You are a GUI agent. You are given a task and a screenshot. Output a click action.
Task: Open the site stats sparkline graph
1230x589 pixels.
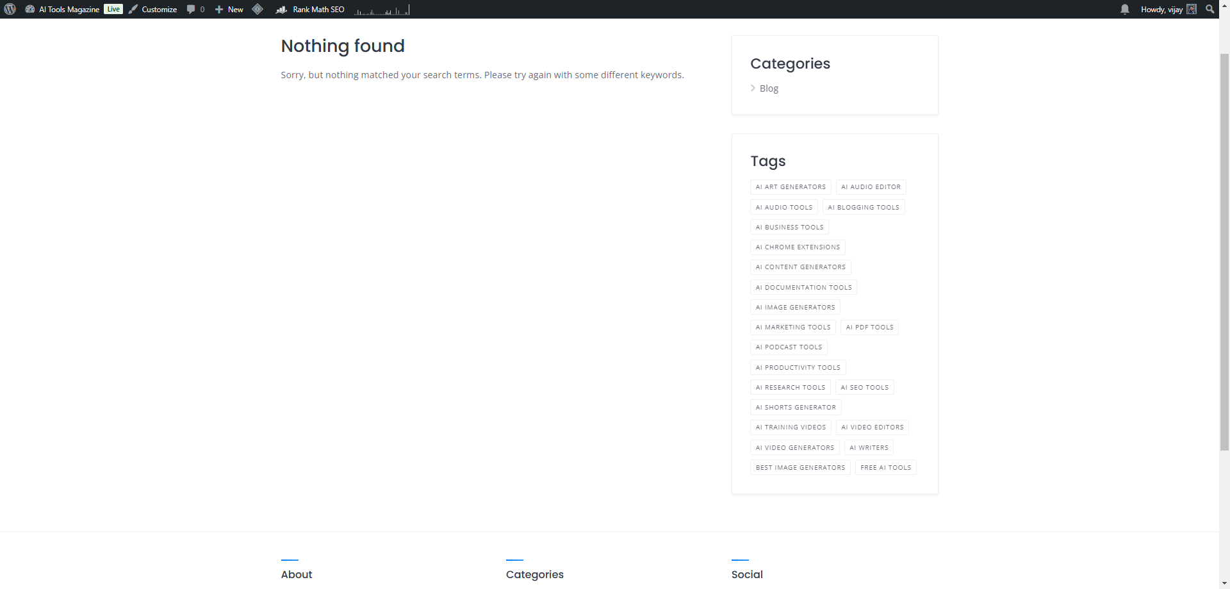pyautogui.click(x=382, y=9)
